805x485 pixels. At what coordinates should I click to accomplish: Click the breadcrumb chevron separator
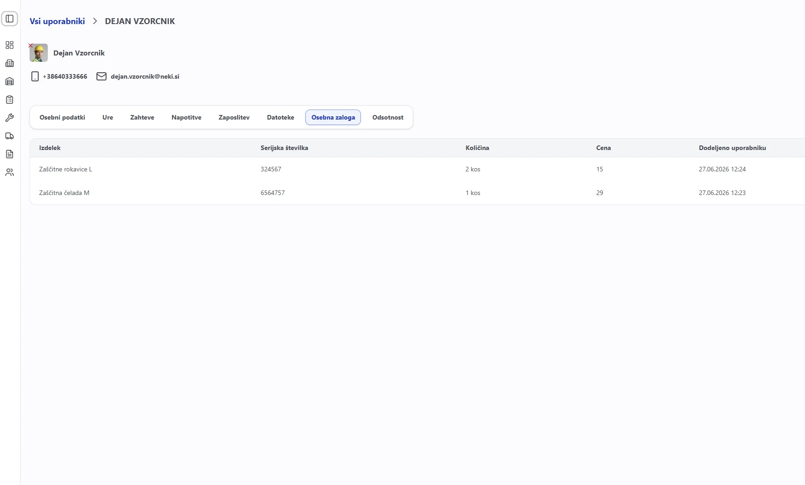95,21
